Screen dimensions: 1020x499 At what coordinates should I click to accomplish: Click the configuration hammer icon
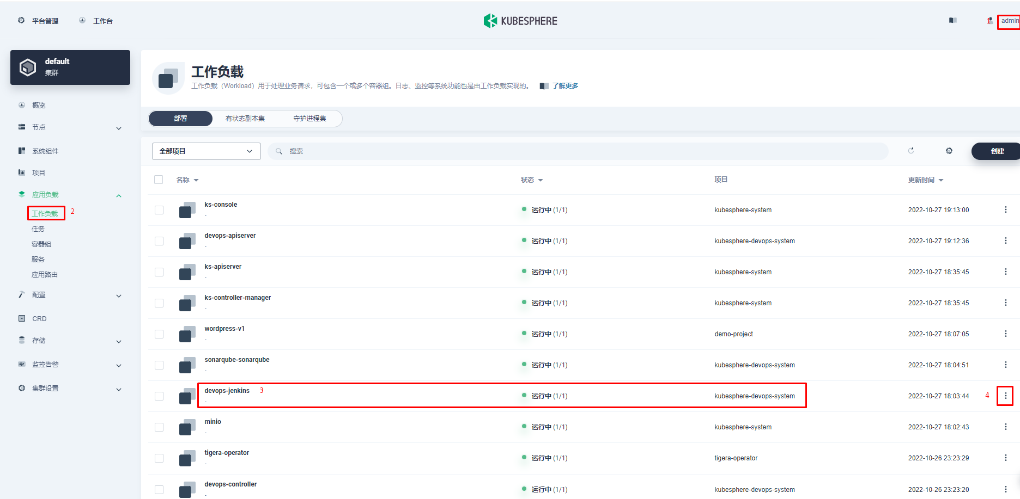point(22,294)
